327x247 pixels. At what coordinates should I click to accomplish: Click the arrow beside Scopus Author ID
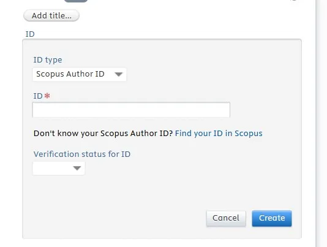tap(118, 74)
